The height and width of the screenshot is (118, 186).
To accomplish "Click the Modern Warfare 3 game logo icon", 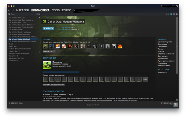I will tap(44, 21).
